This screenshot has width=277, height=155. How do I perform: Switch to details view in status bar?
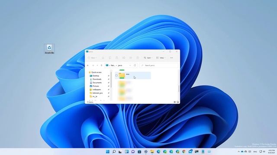point(175,102)
